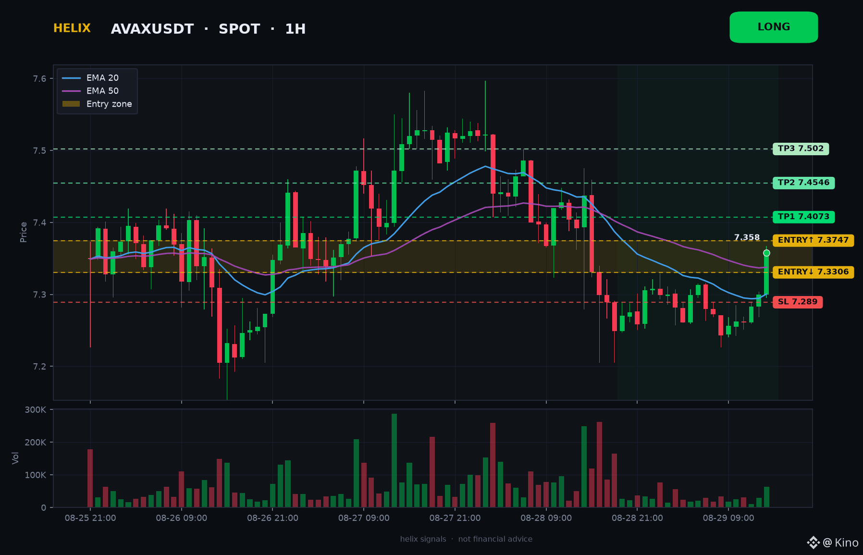Click the EMA 20 legend entry
This screenshot has width=863, height=555.
coord(90,78)
